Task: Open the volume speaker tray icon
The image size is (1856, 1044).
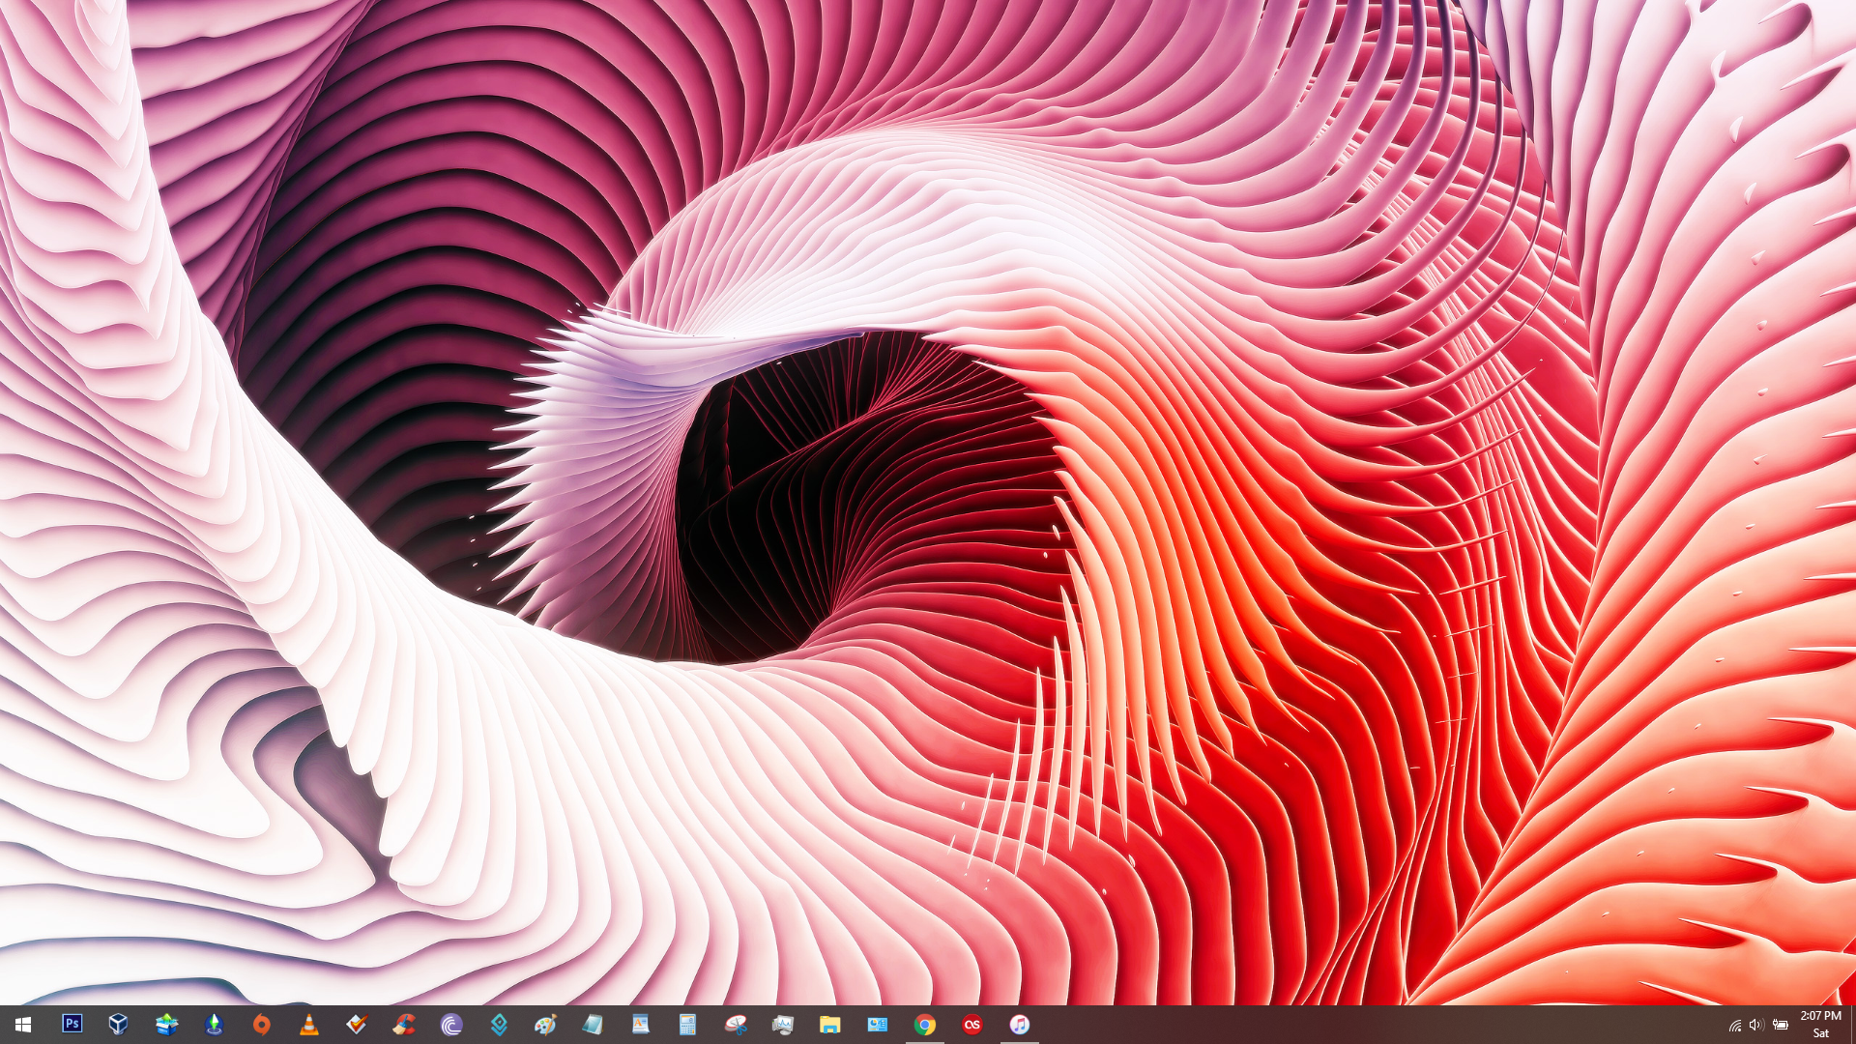Action: point(1756,1025)
